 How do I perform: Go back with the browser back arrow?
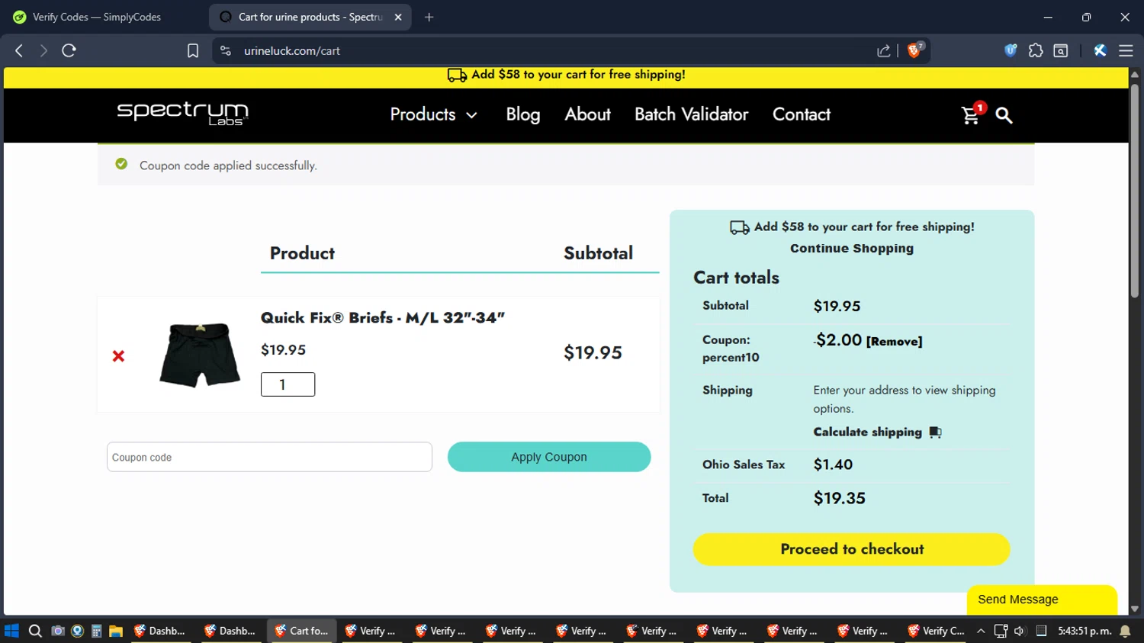(x=19, y=50)
